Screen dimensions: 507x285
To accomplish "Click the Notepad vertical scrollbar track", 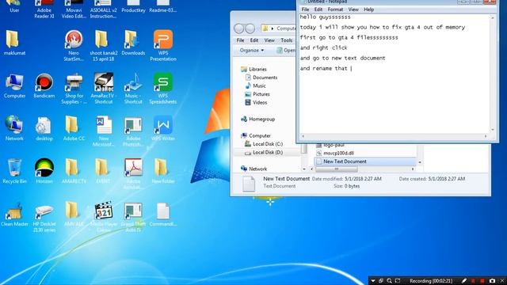I will [x=493, y=74].
